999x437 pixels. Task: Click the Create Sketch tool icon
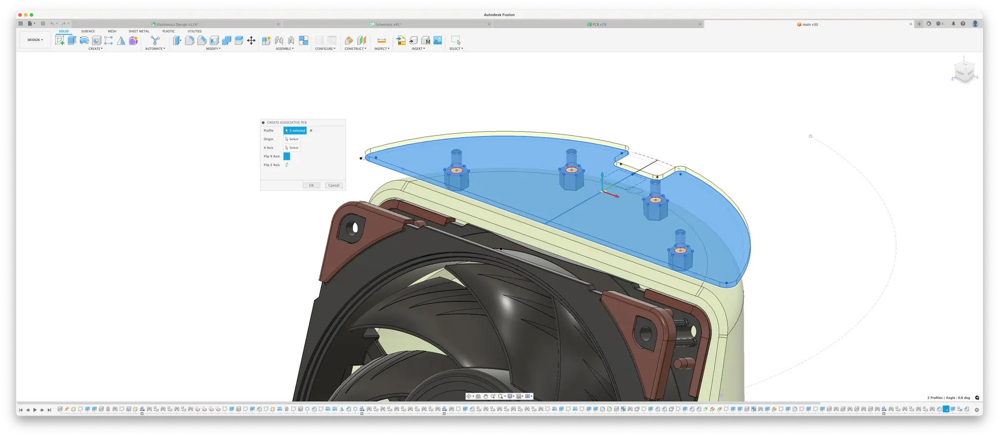click(60, 40)
